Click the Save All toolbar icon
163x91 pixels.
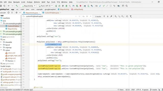[1, 6]
